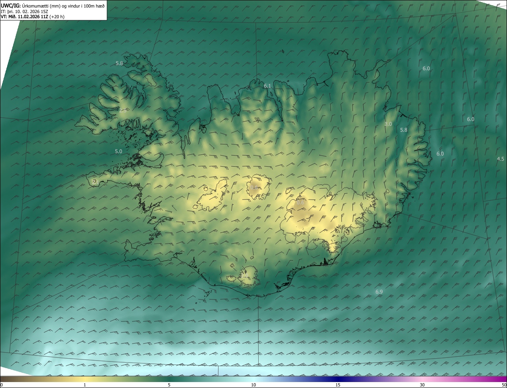This screenshot has height=388, width=507.
Task: Select the 15 tick on the color scale
Action: [338, 385]
